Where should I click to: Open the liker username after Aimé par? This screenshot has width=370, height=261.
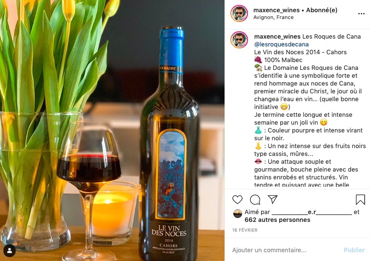pyautogui.click(x=312, y=212)
